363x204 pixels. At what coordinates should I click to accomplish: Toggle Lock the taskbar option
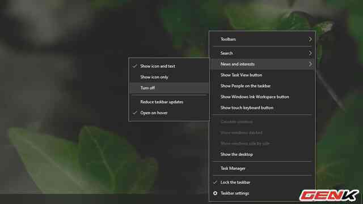(x=262, y=183)
